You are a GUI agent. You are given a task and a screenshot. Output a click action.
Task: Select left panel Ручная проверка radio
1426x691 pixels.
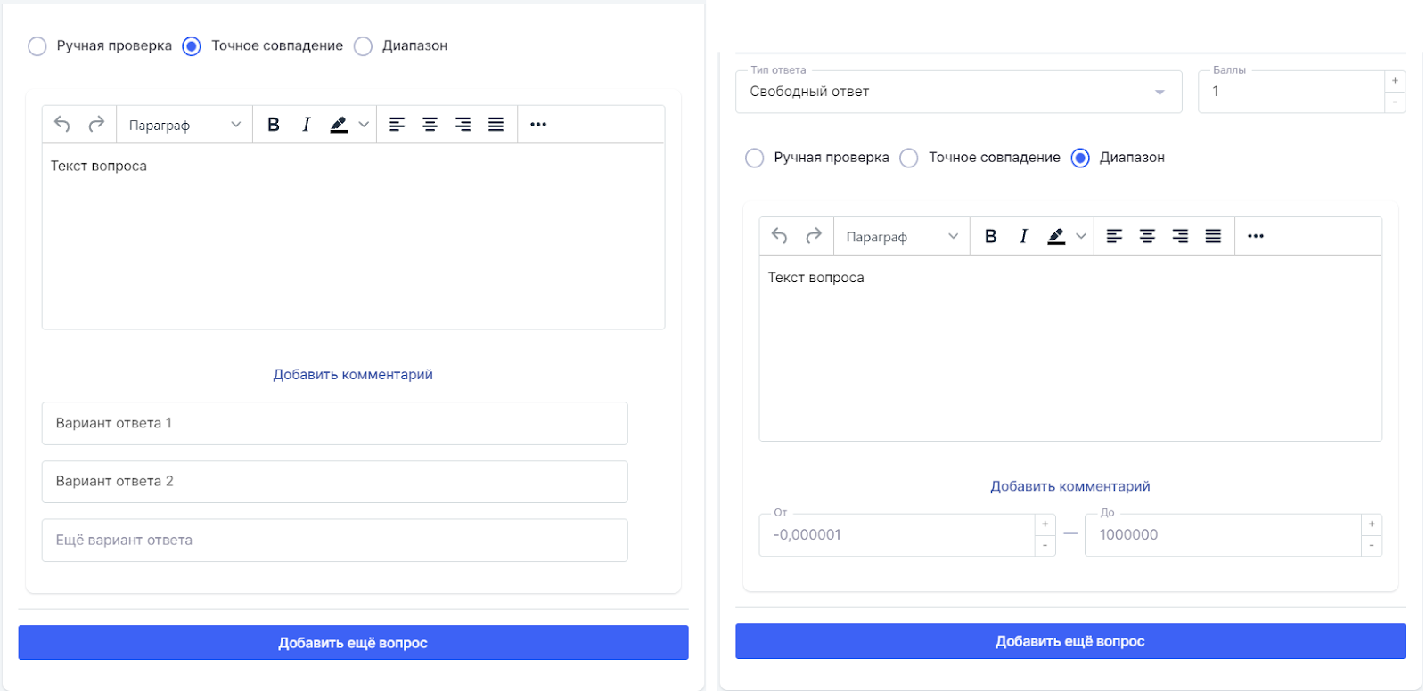click(x=37, y=46)
